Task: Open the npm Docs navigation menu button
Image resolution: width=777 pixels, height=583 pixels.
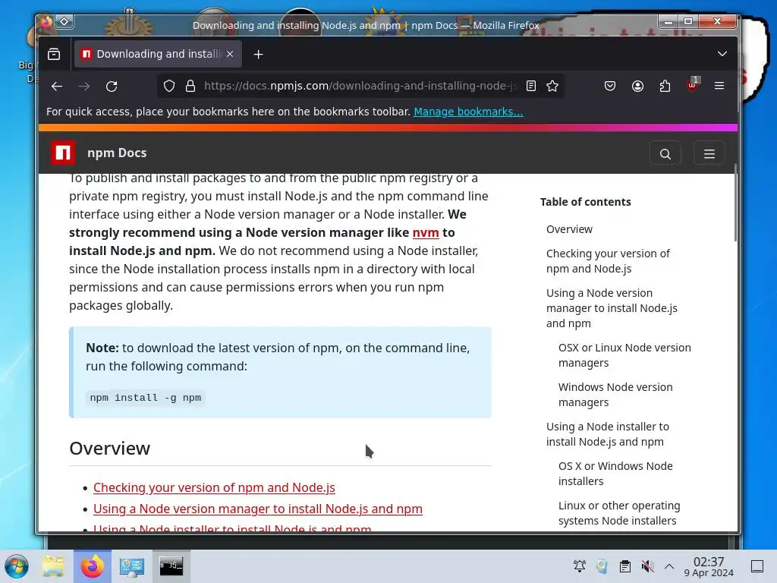Action: pyautogui.click(x=709, y=154)
